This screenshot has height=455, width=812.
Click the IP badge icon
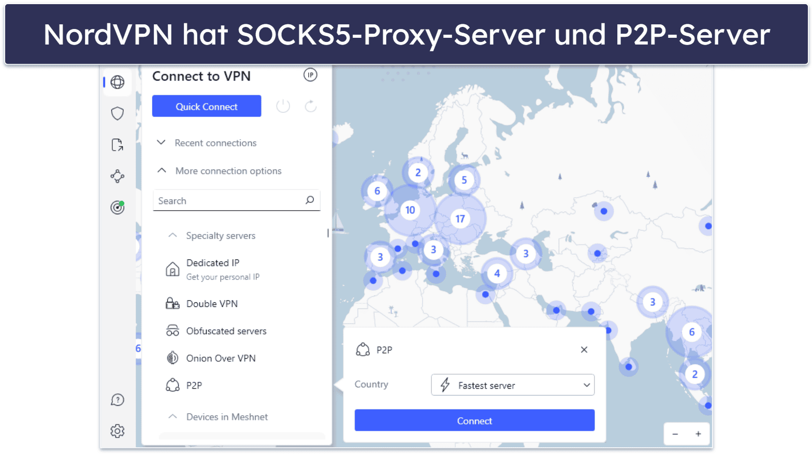click(310, 75)
